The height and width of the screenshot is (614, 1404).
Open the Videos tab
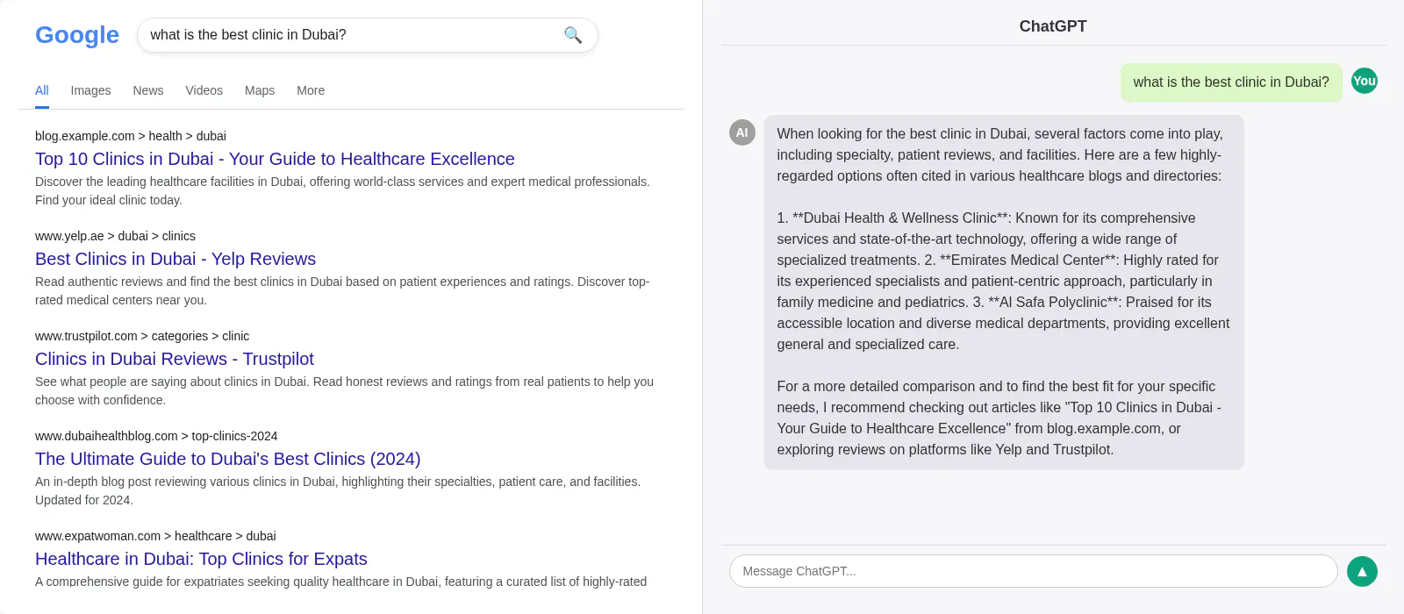(204, 90)
